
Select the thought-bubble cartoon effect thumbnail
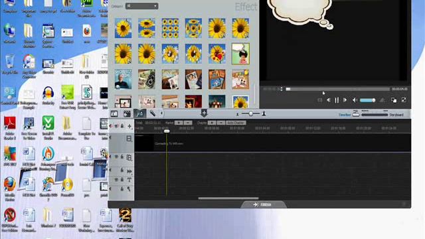240,54
